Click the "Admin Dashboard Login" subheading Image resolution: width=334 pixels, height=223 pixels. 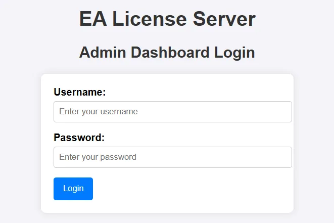(167, 53)
